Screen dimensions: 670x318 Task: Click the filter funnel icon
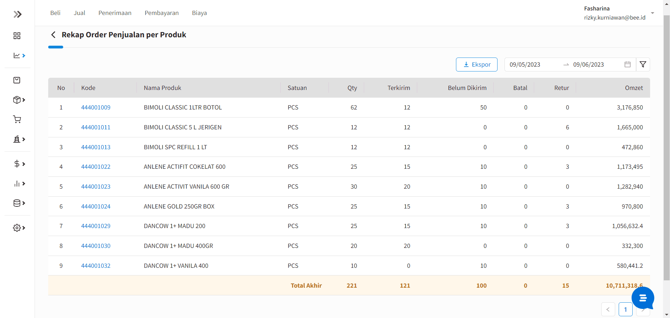point(643,65)
